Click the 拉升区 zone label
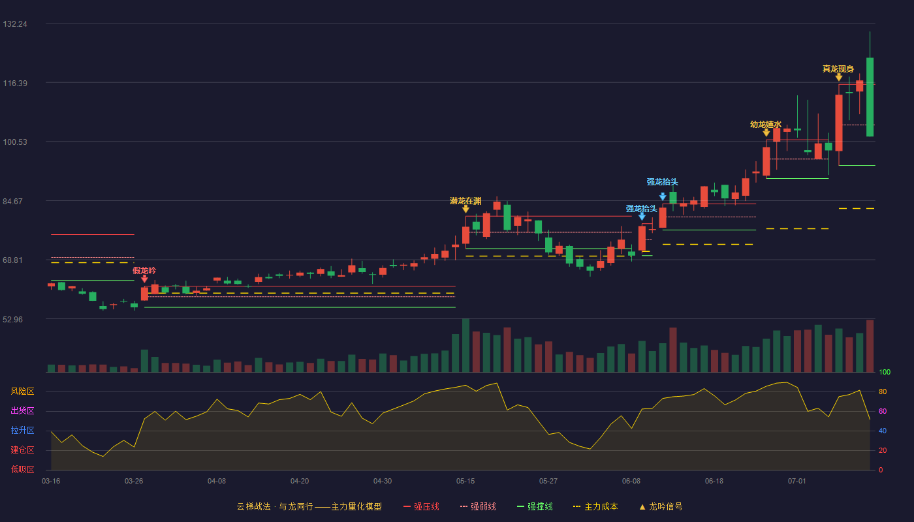Image resolution: width=914 pixels, height=522 pixels. 22,431
